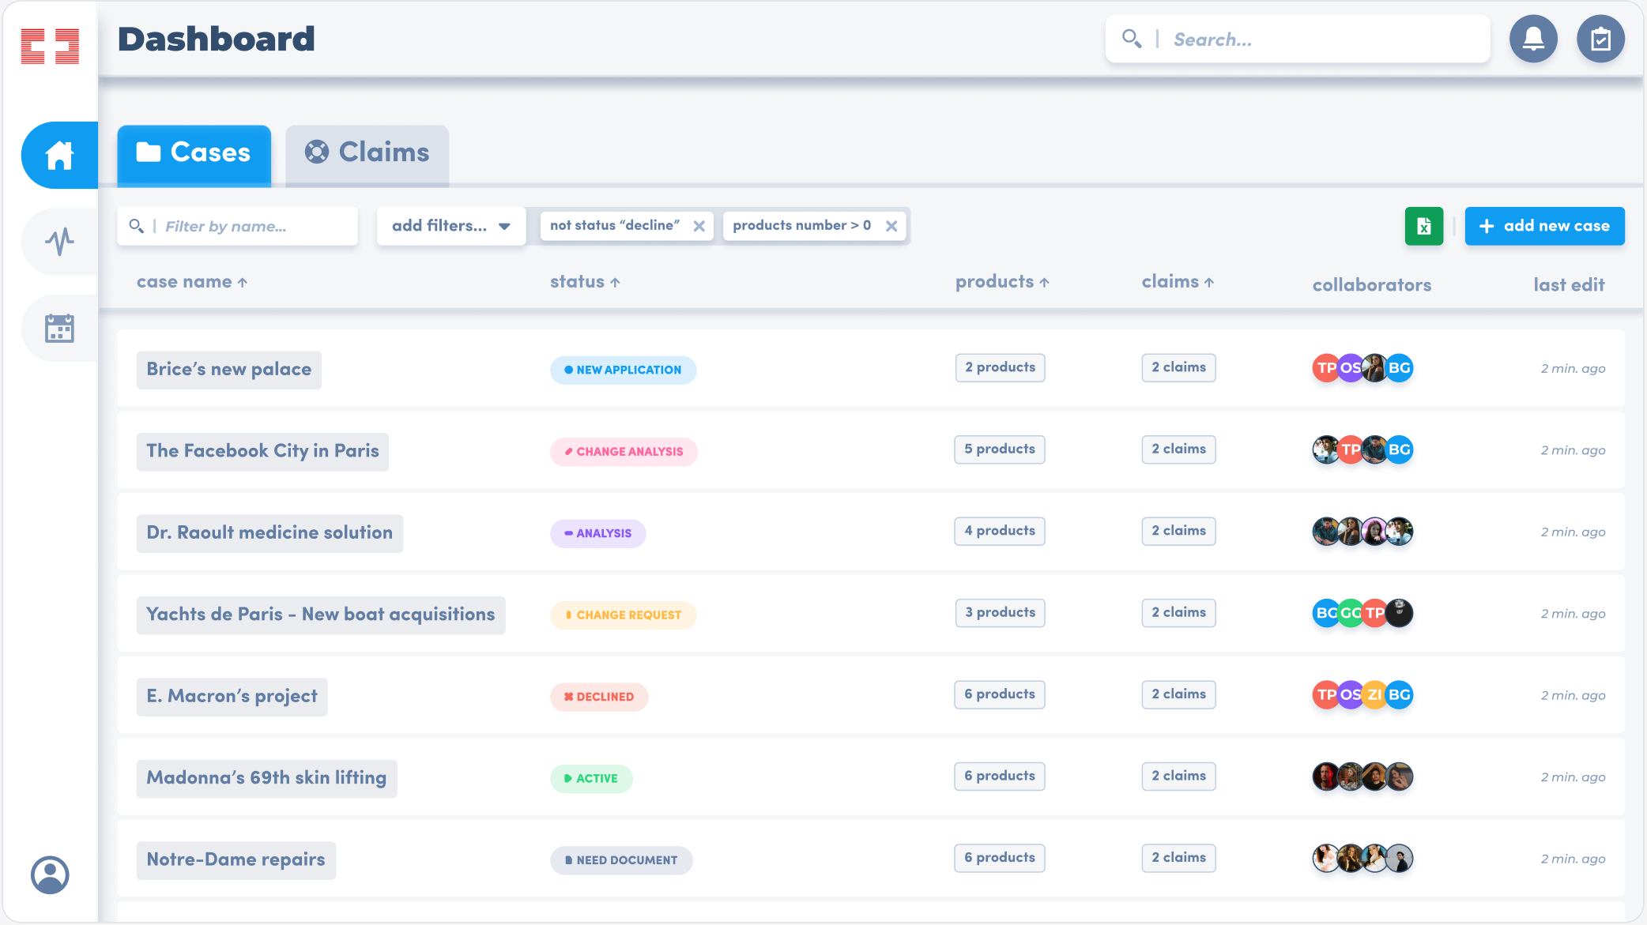Viewport: 1647px width, 925px height.
Task: Open the user profile icon
Action: [50, 875]
